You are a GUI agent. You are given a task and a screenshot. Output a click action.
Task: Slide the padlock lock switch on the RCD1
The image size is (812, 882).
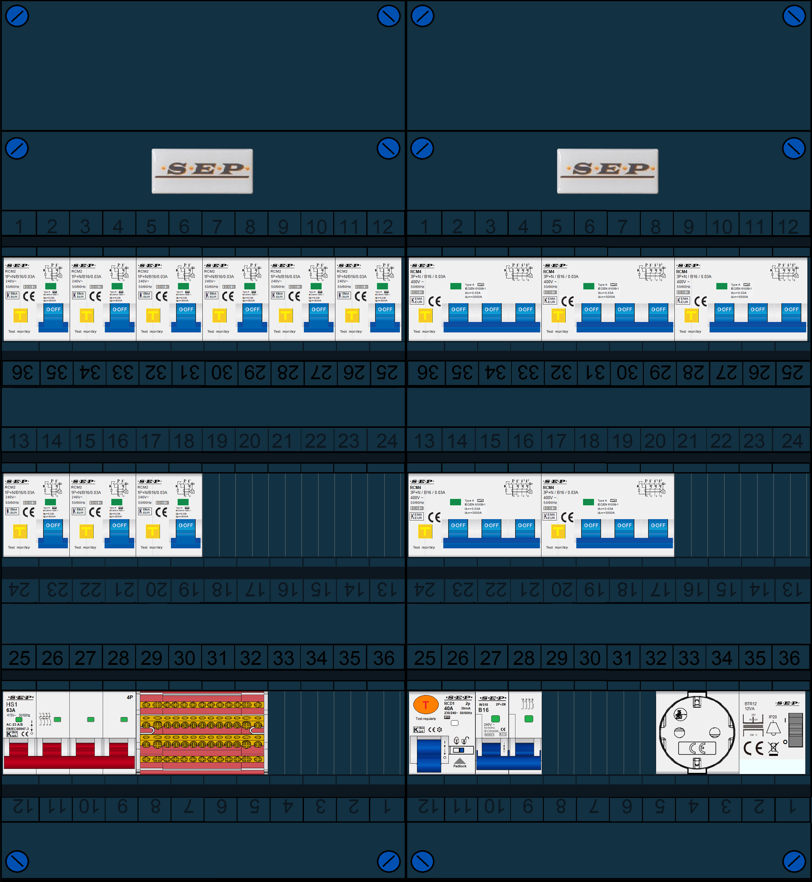coord(459,750)
